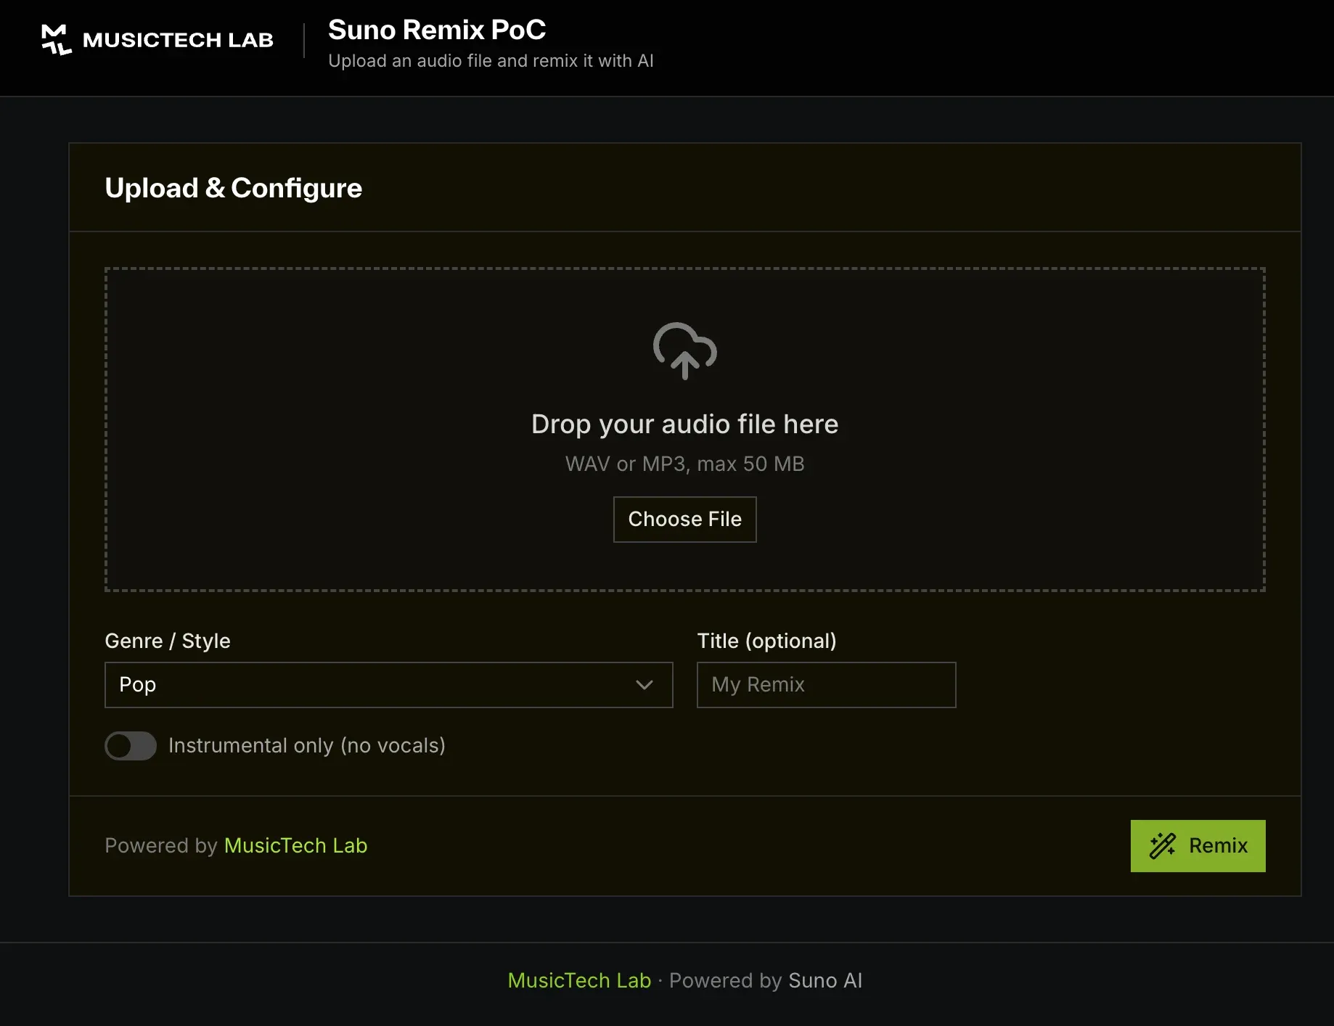Click the Suno Remix PoC heading
Image resolution: width=1334 pixels, height=1026 pixels.
437,30
